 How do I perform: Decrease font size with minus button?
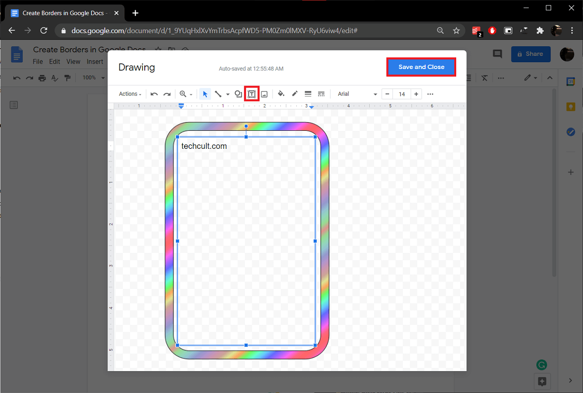[387, 94]
